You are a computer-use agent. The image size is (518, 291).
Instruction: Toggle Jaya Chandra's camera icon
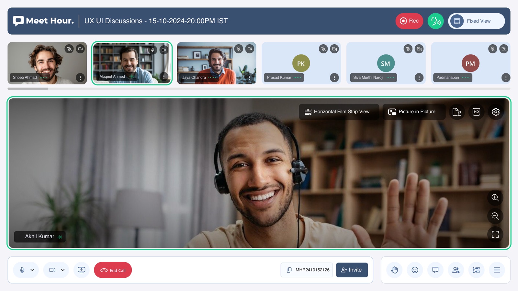250,49
